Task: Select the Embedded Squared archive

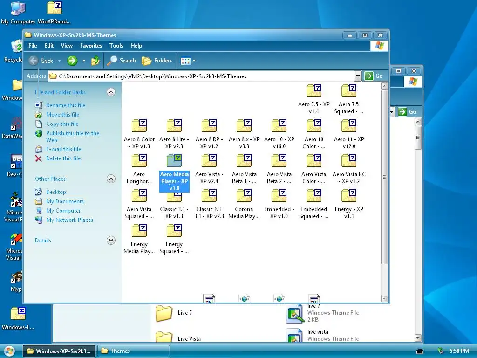Action: pos(313,203)
